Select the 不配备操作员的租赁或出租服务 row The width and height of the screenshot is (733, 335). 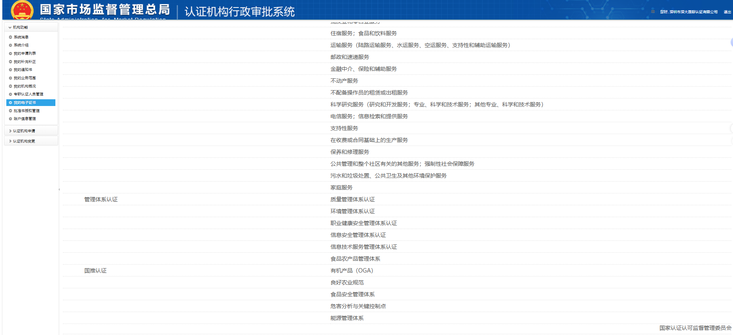coord(397,93)
